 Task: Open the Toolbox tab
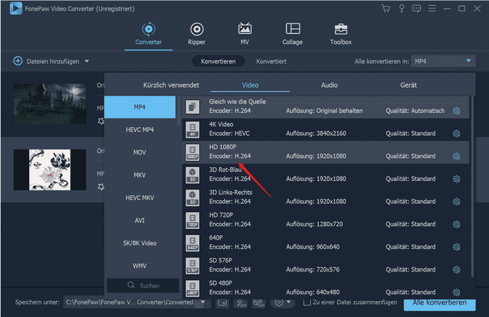click(341, 34)
